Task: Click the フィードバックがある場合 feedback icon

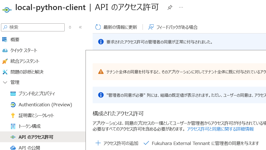Action: tap(151, 27)
